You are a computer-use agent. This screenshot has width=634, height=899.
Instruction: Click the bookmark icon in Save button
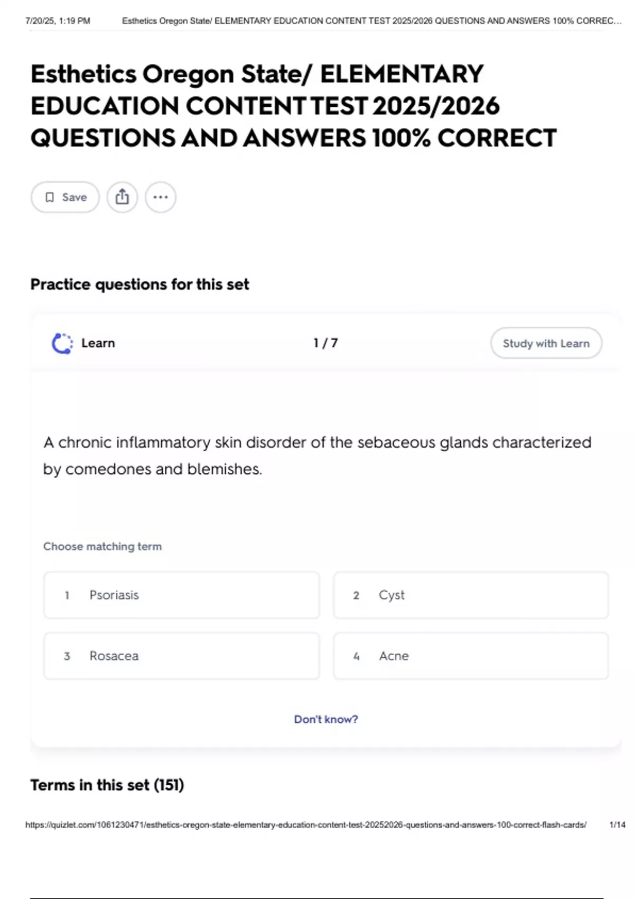[x=50, y=197]
